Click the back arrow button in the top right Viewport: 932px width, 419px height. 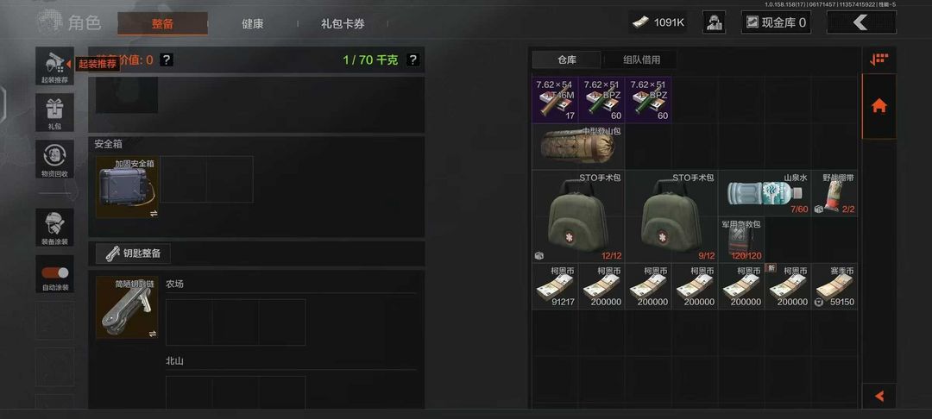tap(861, 22)
